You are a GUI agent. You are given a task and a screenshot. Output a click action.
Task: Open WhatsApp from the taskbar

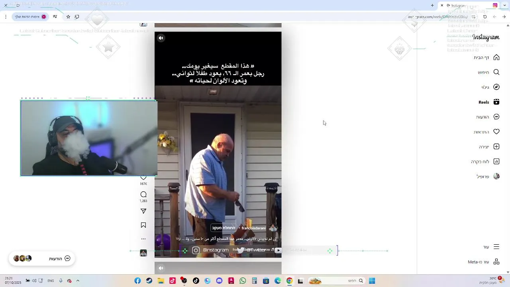tap(243, 281)
